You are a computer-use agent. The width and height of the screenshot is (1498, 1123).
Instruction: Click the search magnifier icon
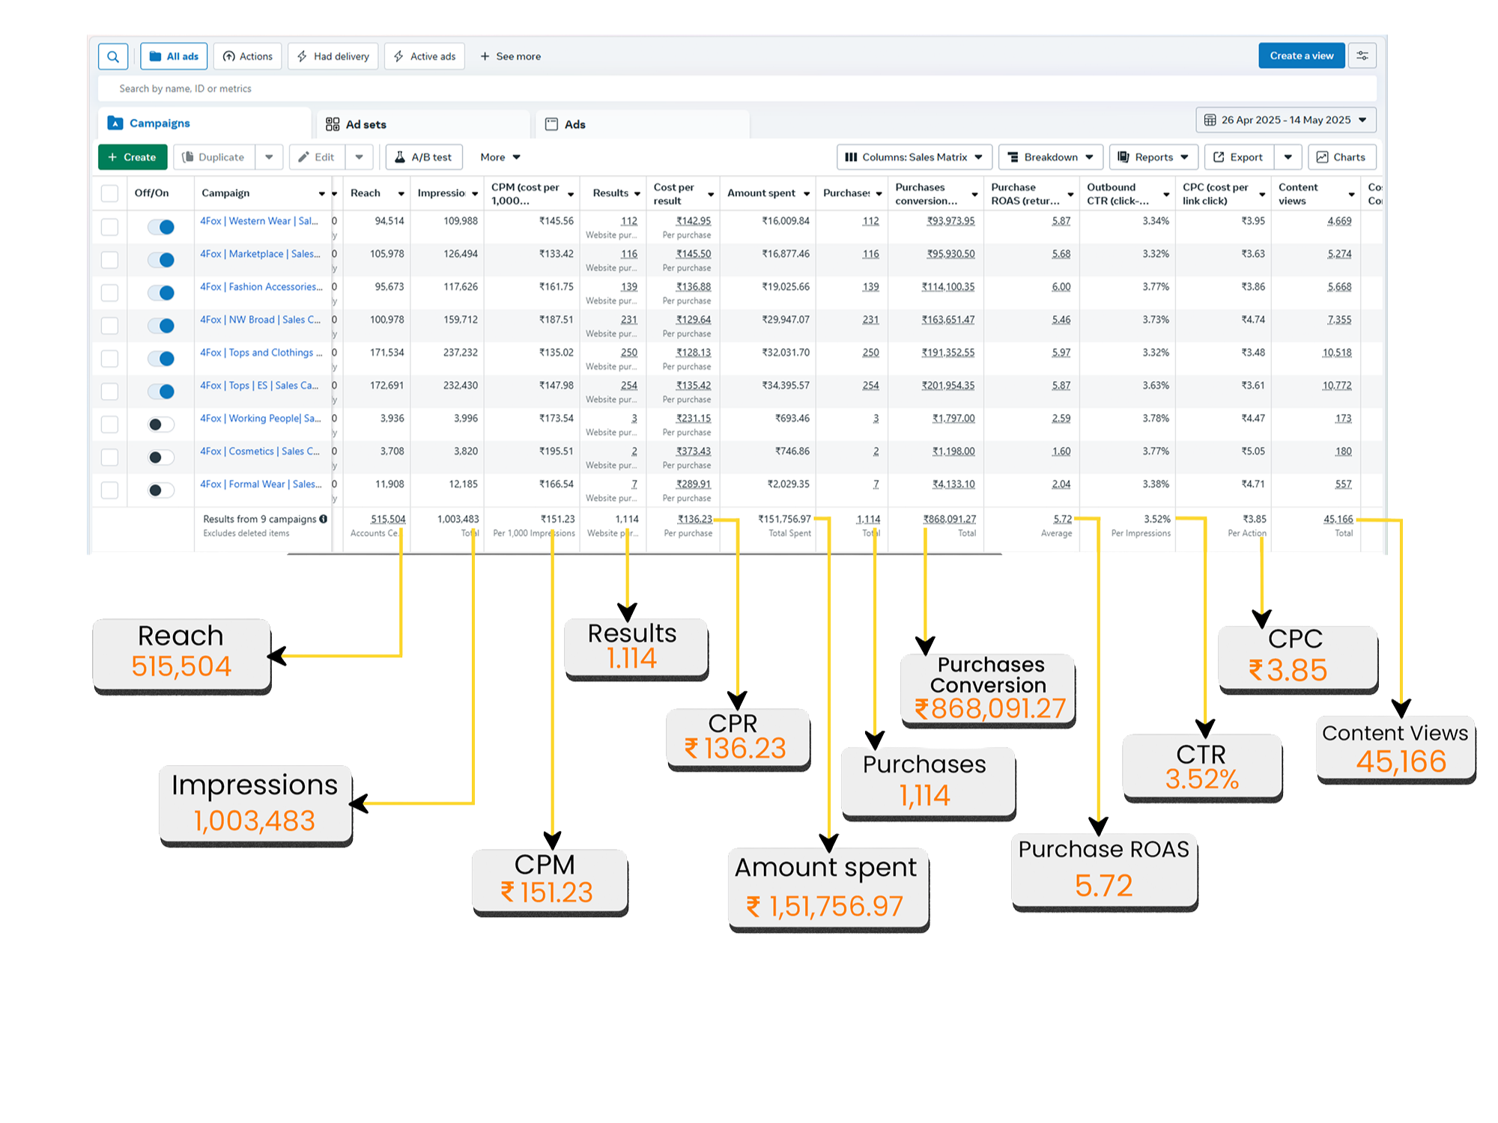113,56
